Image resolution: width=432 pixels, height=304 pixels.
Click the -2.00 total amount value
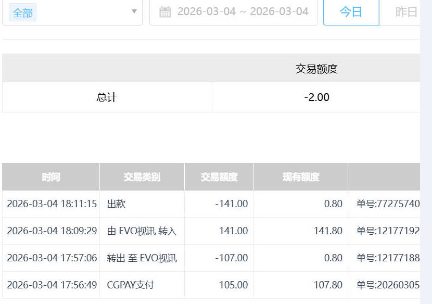coord(316,97)
